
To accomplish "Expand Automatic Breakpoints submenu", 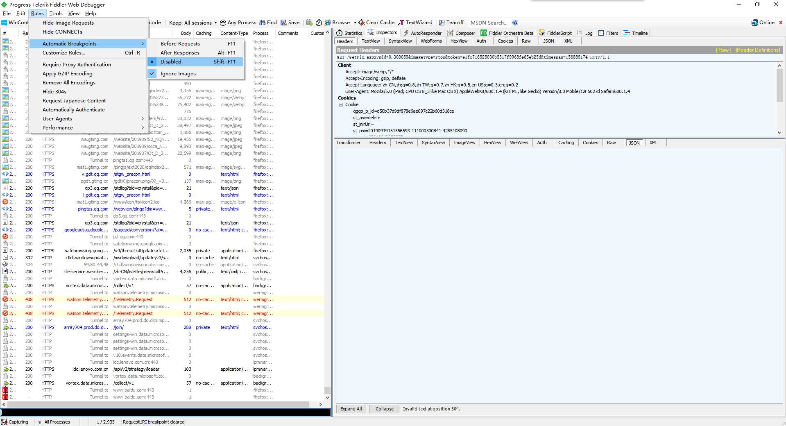I will (88, 44).
